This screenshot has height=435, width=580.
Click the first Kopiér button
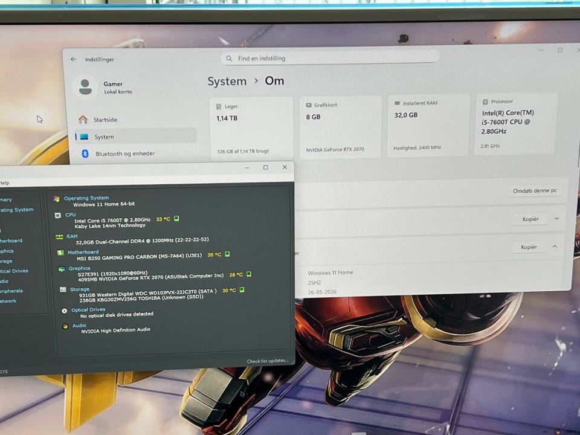[x=530, y=219]
